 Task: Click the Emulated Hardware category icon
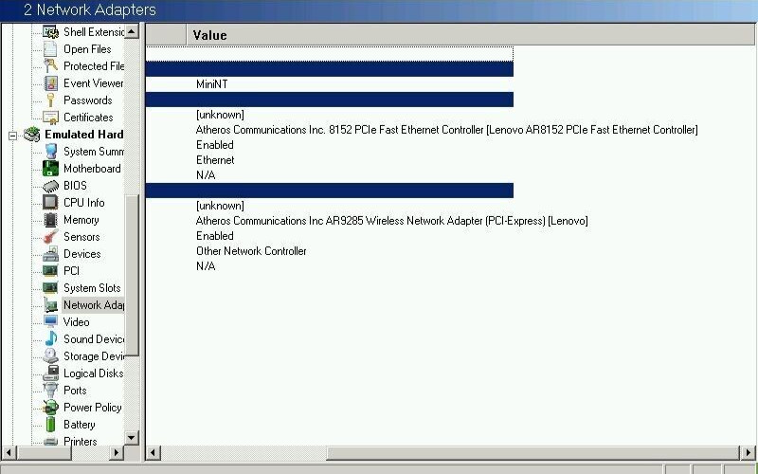(x=32, y=135)
